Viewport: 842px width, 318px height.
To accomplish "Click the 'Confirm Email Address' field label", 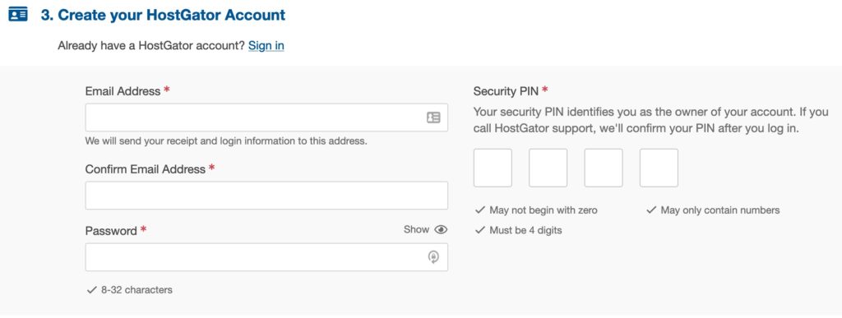I will [145, 169].
